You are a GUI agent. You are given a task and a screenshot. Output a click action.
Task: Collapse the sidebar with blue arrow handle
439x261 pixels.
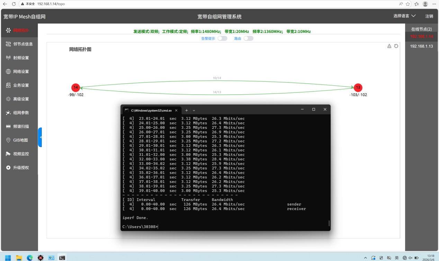coord(40,137)
